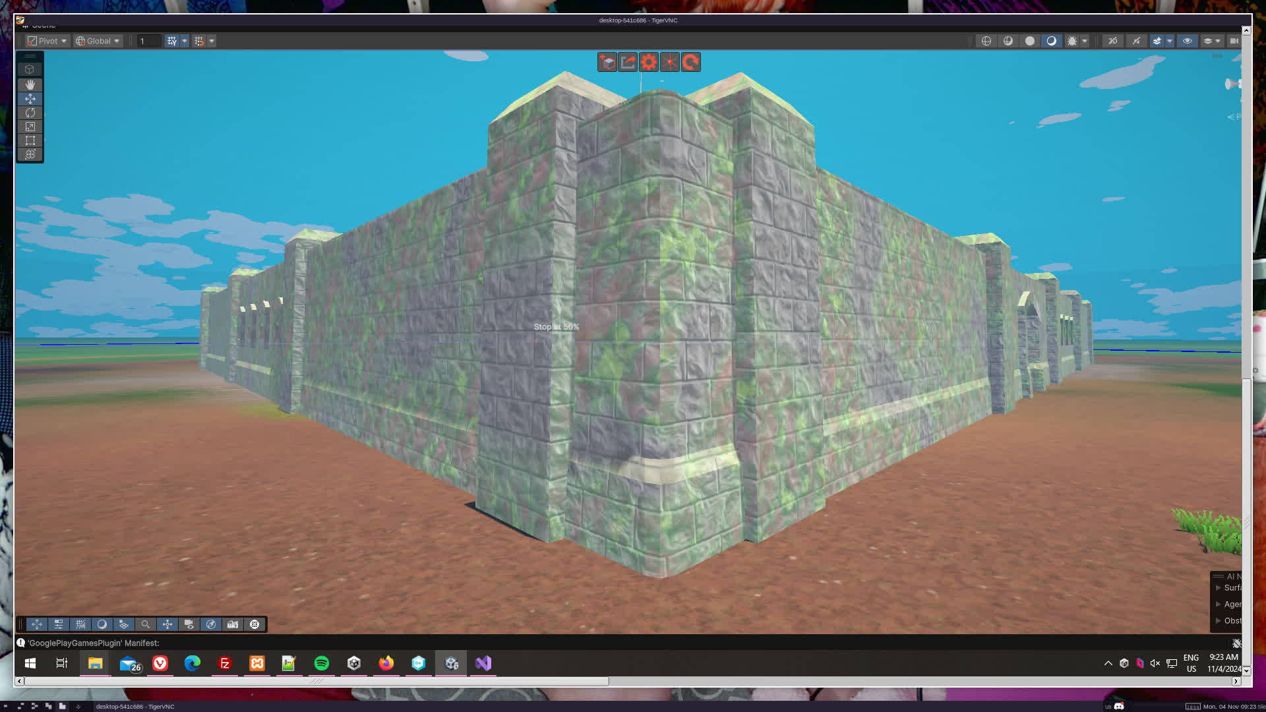Click the orange gear overlay icon
Screen dimensions: 1266x712
[649, 62]
